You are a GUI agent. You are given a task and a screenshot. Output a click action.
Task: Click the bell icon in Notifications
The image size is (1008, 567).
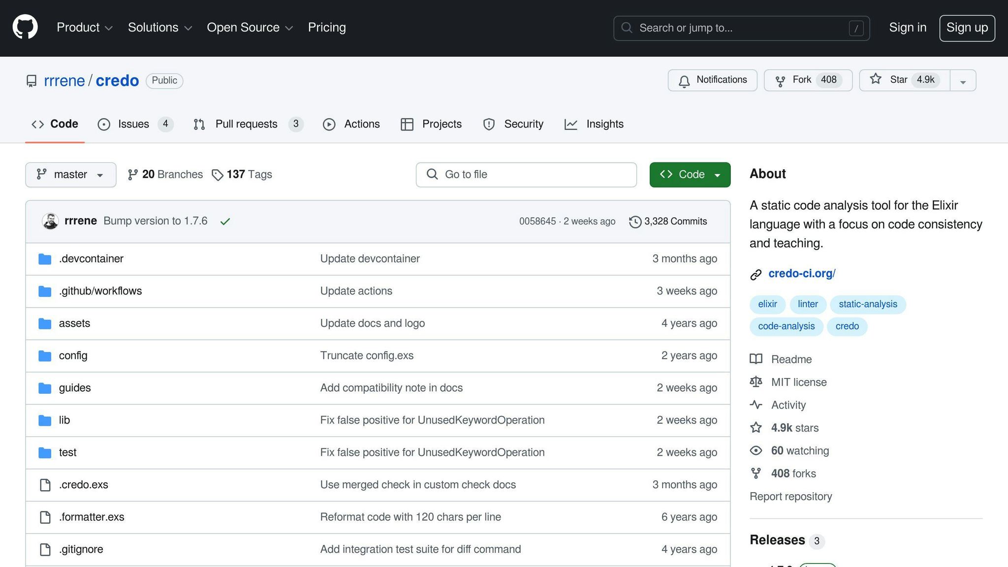pyautogui.click(x=684, y=81)
